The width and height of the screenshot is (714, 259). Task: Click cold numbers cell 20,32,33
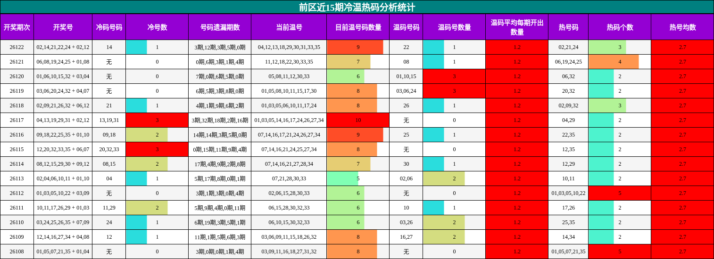pyautogui.click(x=109, y=149)
